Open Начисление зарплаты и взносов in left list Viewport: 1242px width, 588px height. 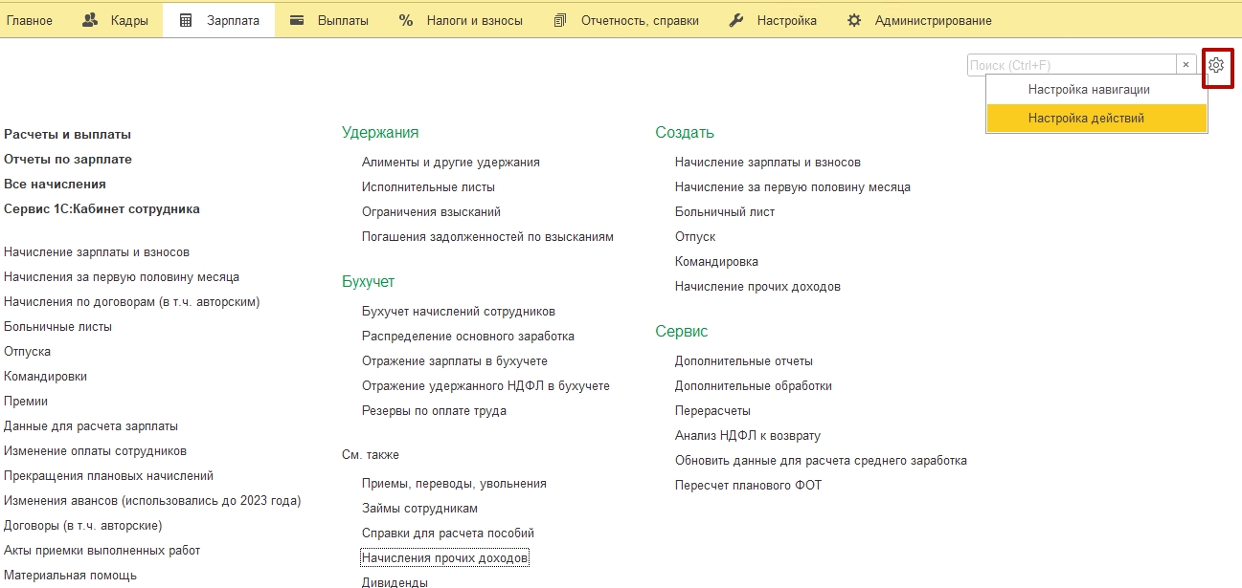(x=97, y=252)
